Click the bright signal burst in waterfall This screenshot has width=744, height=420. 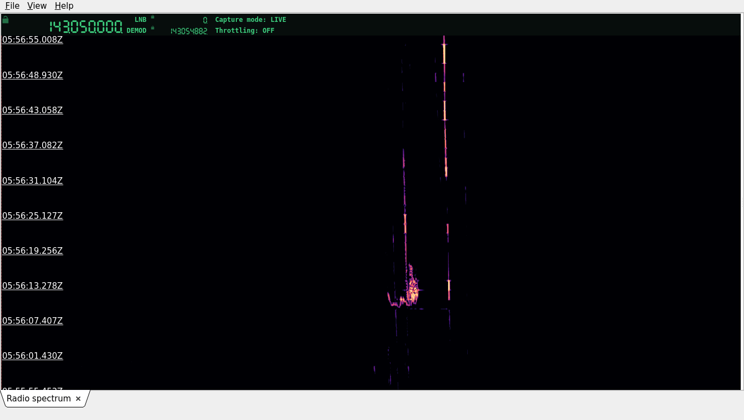tap(412, 290)
